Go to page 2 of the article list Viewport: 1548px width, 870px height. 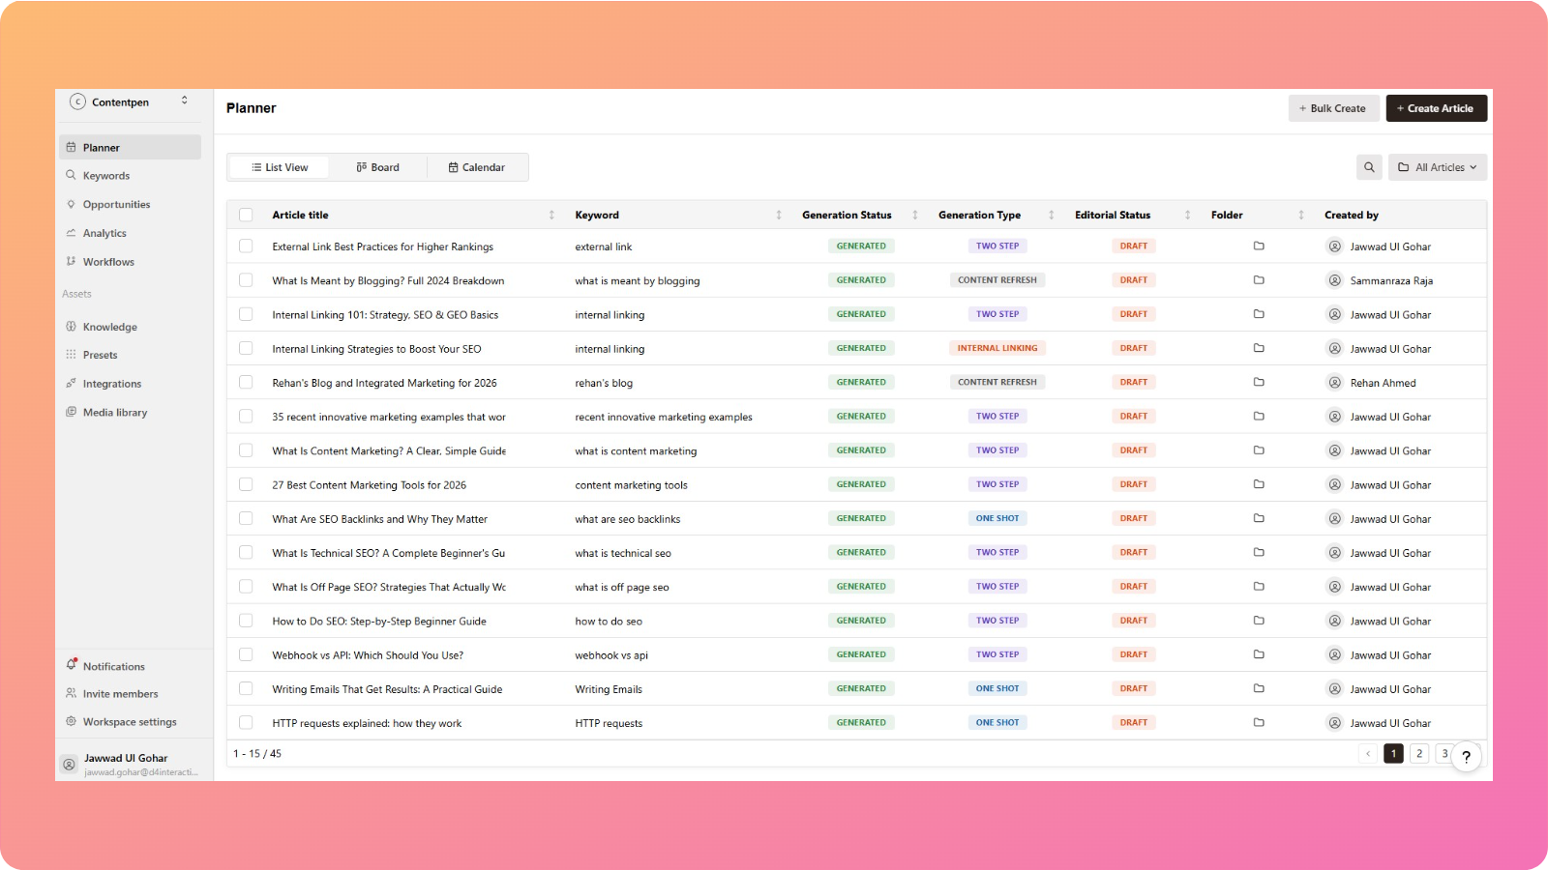coord(1418,753)
